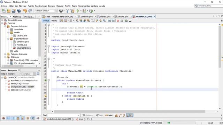Open the Reestructurar menu

[41, 6]
